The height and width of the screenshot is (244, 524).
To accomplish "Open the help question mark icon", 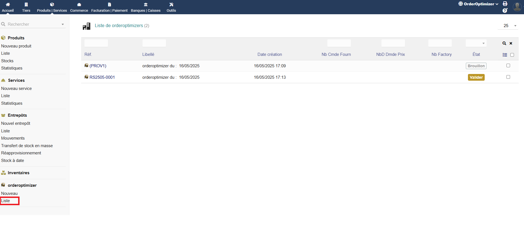I will pos(505,11).
